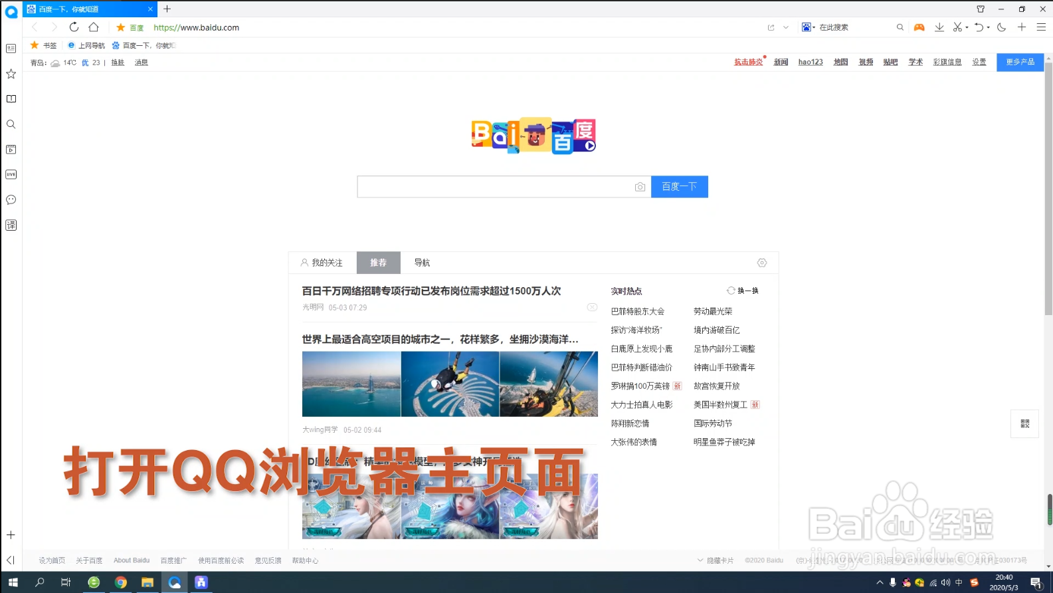Open the game controller toolbar icon
The width and height of the screenshot is (1053, 593).
pyautogui.click(x=919, y=27)
